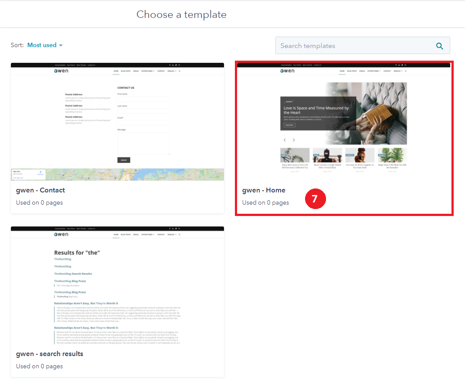Click the previous-slide arrow in Home preview
465x384 pixels.
285,140
